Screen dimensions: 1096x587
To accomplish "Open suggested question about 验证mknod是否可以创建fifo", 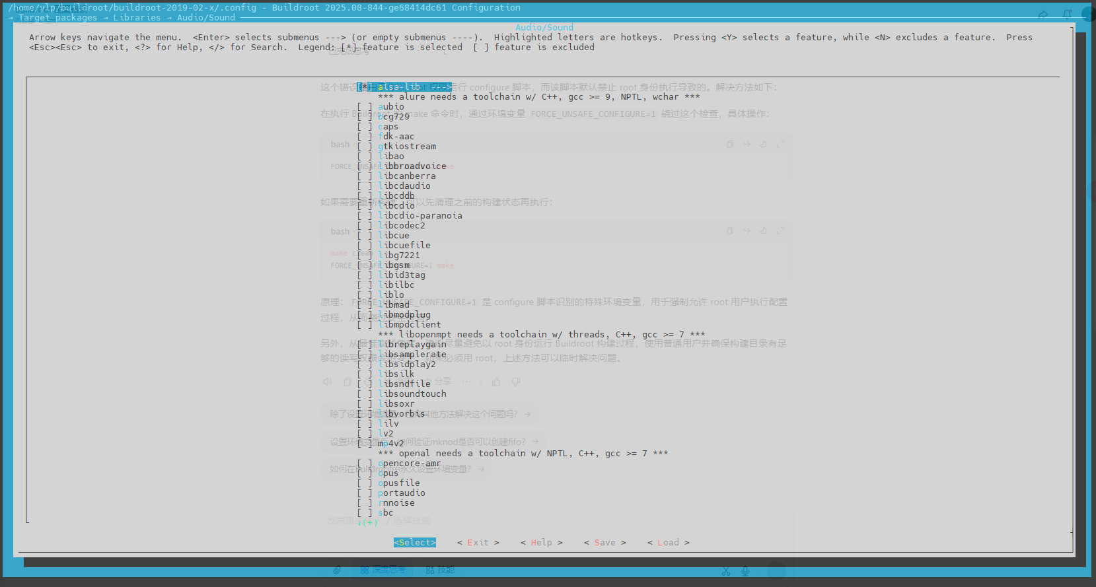I will pyautogui.click(x=433, y=442).
